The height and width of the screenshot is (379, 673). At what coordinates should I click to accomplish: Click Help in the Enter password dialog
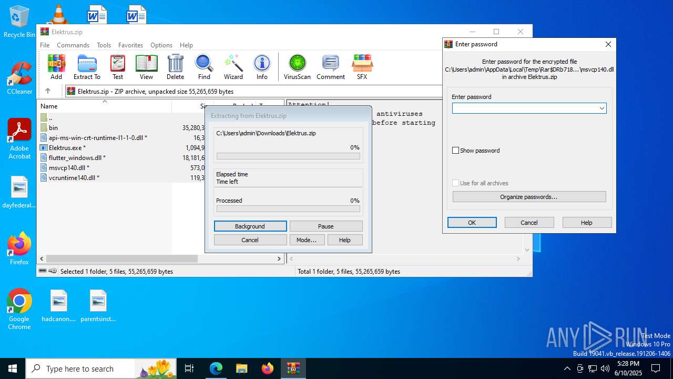click(x=587, y=223)
